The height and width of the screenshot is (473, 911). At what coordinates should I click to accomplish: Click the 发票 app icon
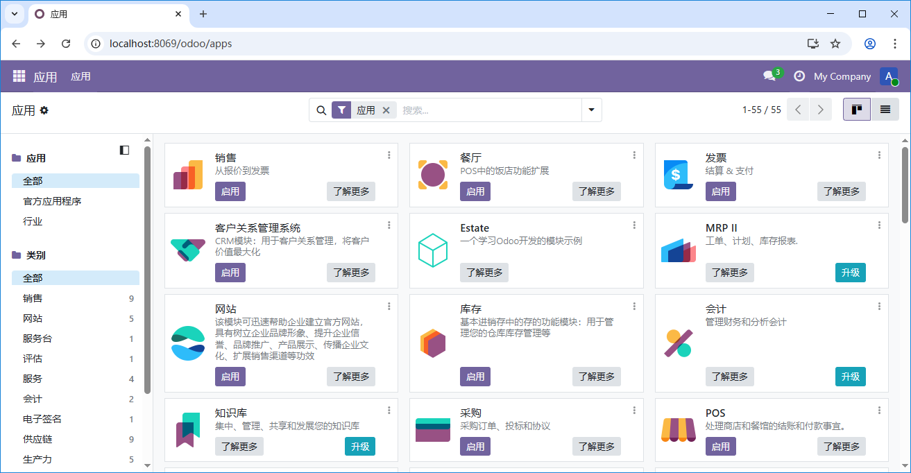point(678,175)
